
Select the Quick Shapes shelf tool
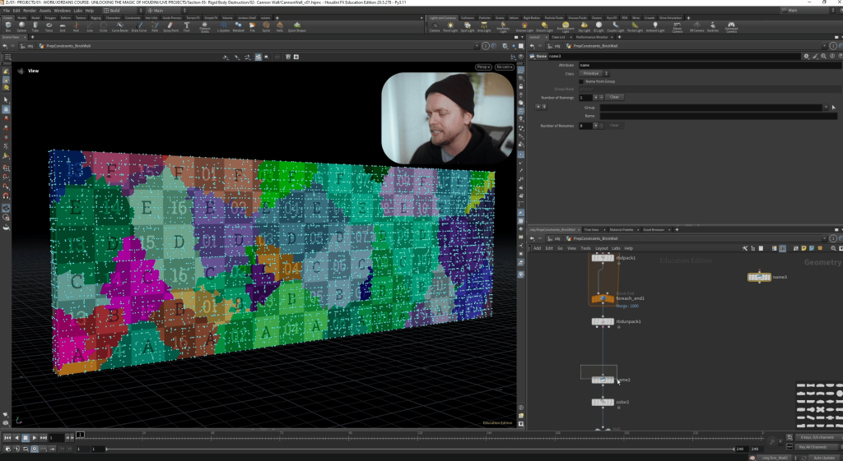point(296,26)
